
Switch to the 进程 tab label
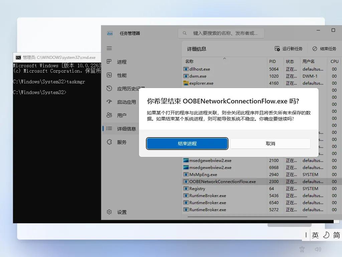click(x=122, y=62)
